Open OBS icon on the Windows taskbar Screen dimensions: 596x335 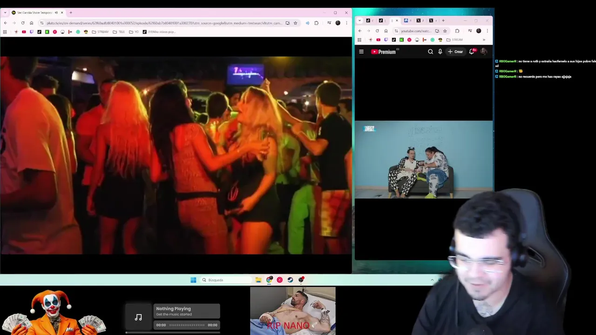[301, 280]
